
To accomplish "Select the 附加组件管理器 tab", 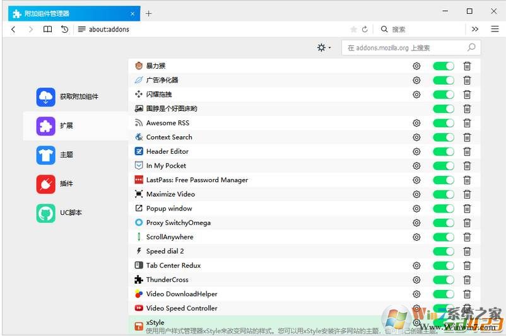I will click(x=74, y=13).
